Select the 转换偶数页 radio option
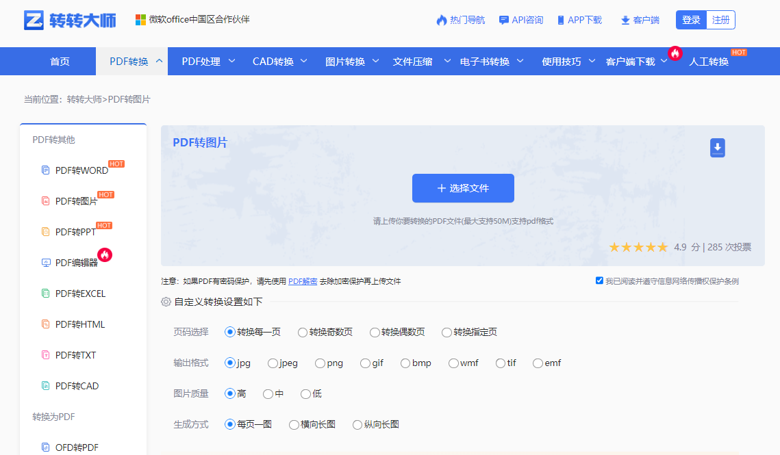The image size is (780, 455). (375, 332)
